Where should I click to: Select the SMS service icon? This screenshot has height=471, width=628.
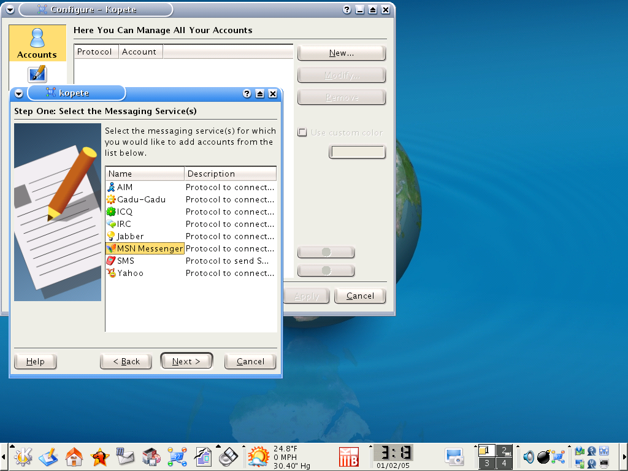[x=111, y=261]
